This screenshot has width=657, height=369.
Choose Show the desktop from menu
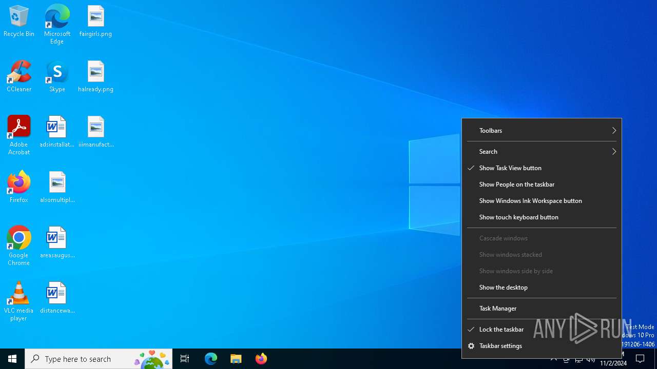coord(542,288)
